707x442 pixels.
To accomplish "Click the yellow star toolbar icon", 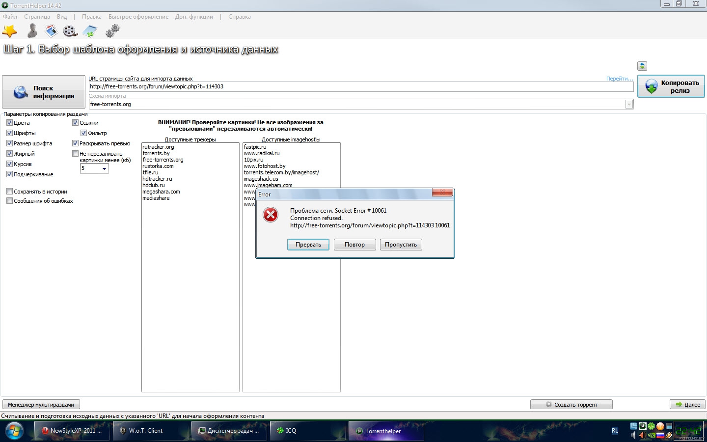I will 9,31.
